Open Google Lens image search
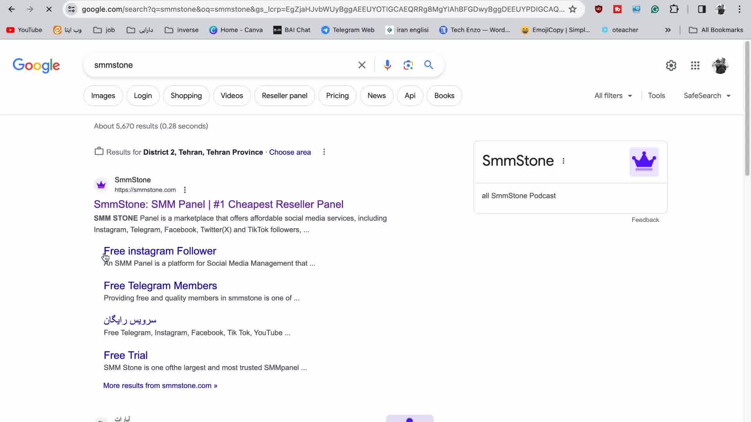This screenshot has height=422, width=751. tap(408, 65)
